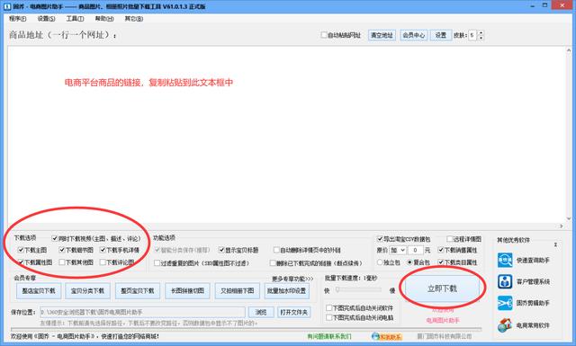The width and height of the screenshot is (576, 346).
Task: Open the 电商常用软件 house icon
Action: [505, 325]
